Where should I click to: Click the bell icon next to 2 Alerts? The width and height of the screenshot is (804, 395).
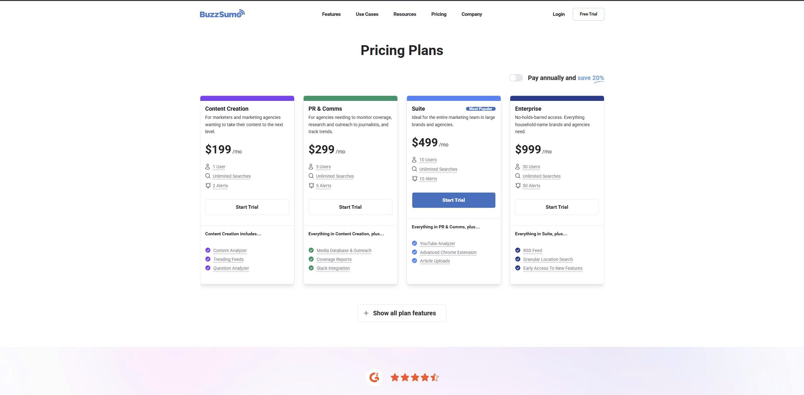click(208, 186)
